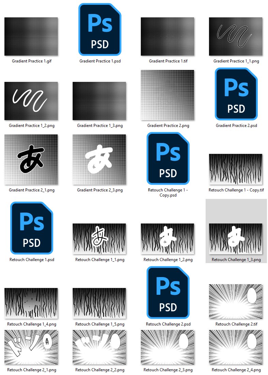Select the Retouch Challenge 2_3.png thumbnail
This screenshot has width=268, height=375.
pyautogui.click(x=167, y=347)
